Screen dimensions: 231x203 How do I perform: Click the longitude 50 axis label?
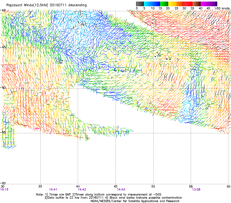click(153, 186)
